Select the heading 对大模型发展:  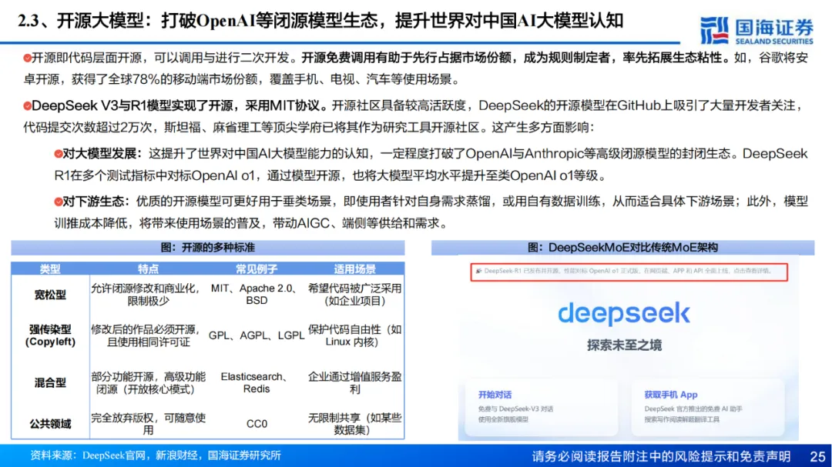coord(102,154)
